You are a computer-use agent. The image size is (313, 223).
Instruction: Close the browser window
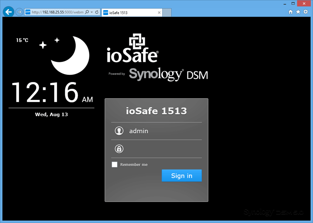tap(304, 3)
